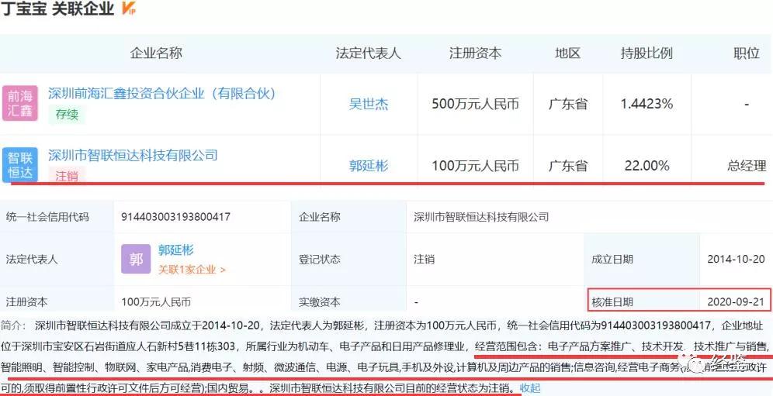The height and width of the screenshot is (396, 773).
Task: Click the 简介 label of the introduction
Action: 13,326
